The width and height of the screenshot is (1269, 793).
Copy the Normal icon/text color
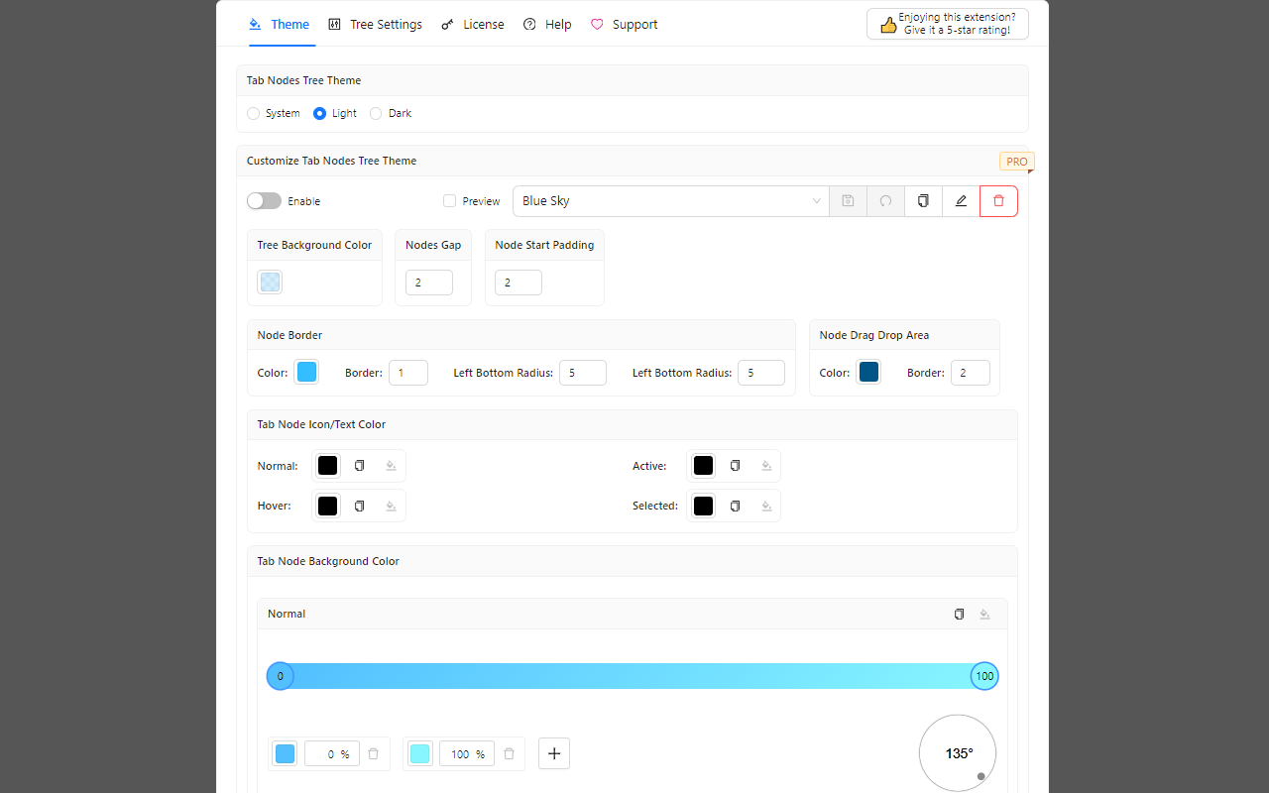pyautogui.click(x=359, y=465)
